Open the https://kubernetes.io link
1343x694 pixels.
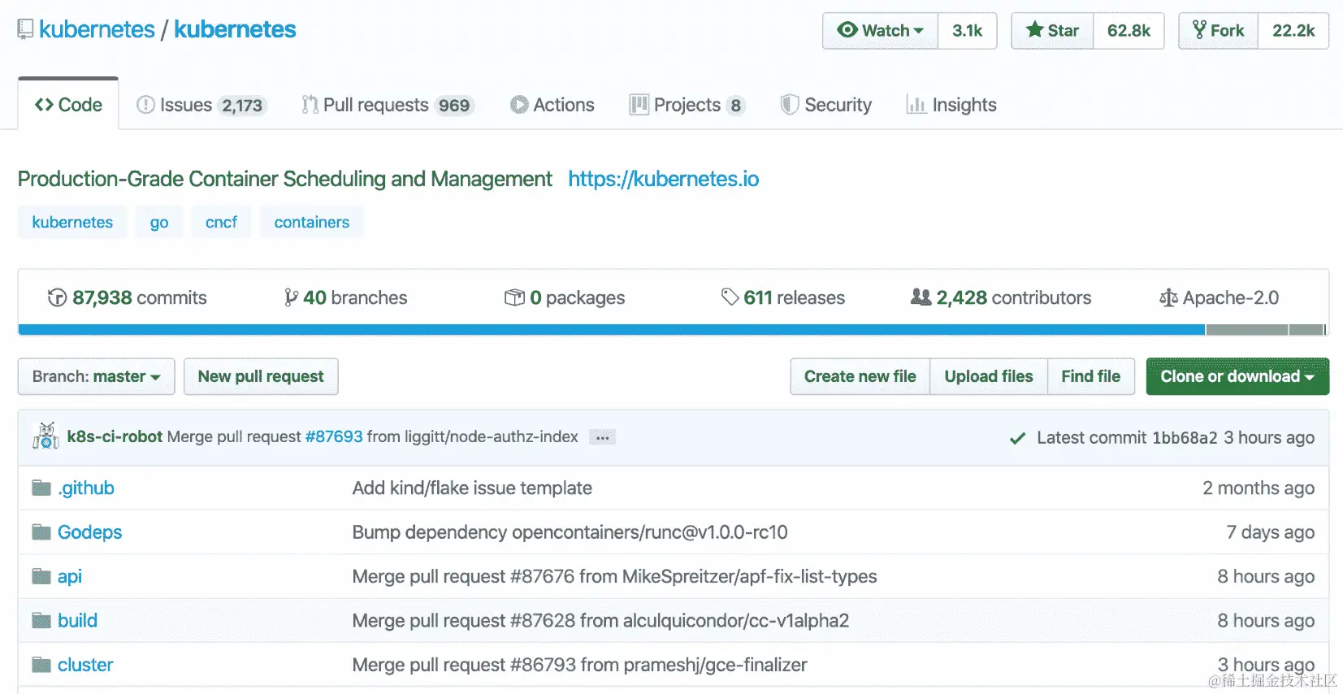click(x=664, y=179)
